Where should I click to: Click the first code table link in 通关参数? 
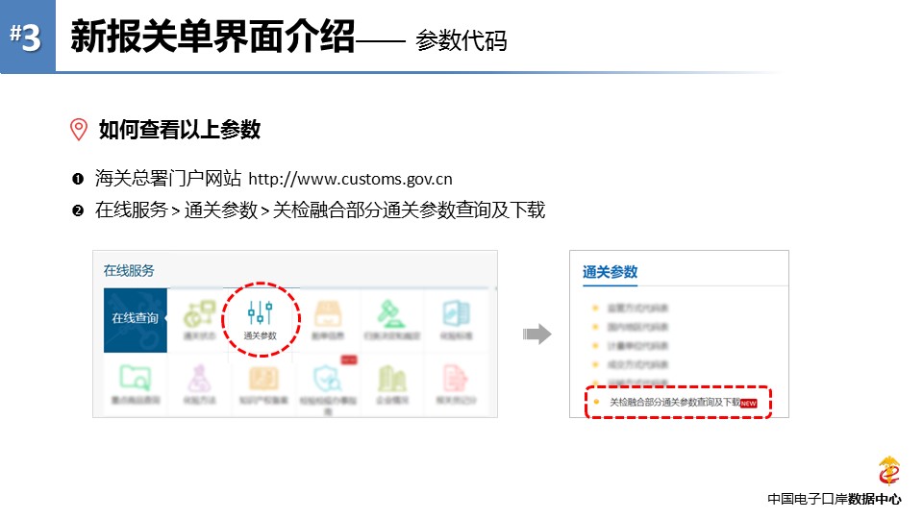(x=638, y=309)
